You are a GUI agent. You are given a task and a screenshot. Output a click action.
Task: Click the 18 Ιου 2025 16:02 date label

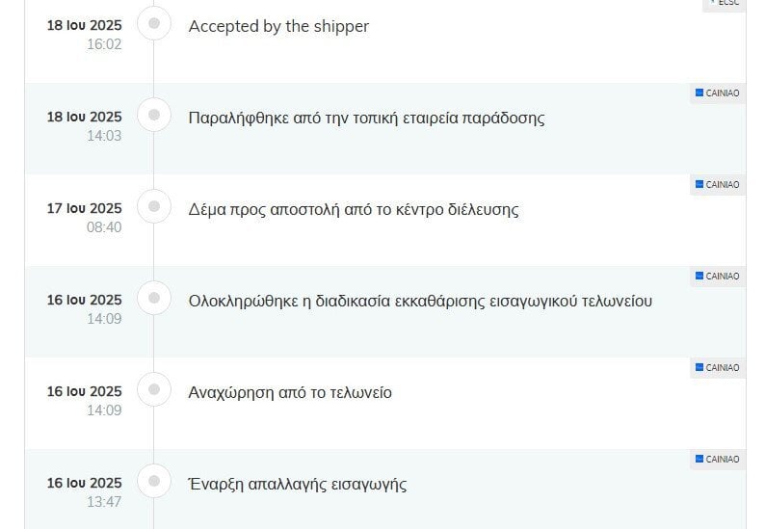85,35
